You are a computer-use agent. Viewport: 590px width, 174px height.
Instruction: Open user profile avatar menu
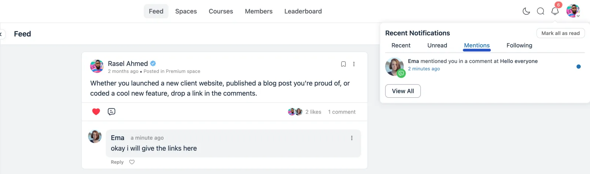point(573,11)
